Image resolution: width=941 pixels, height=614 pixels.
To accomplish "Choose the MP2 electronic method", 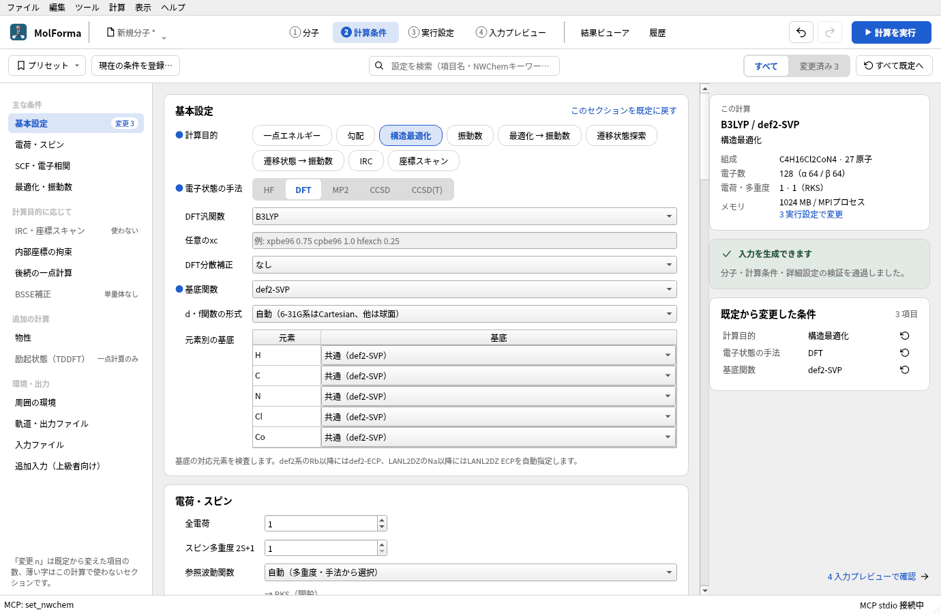I will coord(340,190).
